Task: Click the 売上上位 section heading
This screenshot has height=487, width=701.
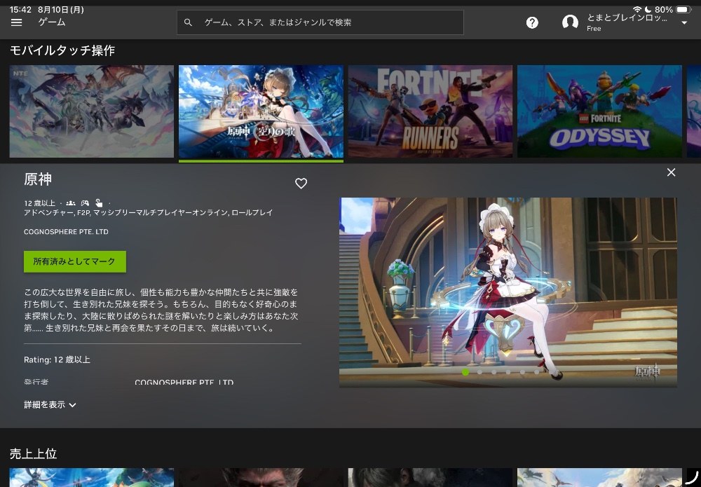Action: [33, 453]
